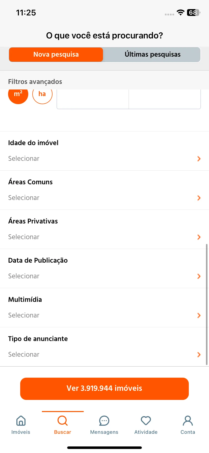Screen dimensions: 209x453
Task: Click Ver 3.919.944 imóveis button
Action: click(104, 389)
